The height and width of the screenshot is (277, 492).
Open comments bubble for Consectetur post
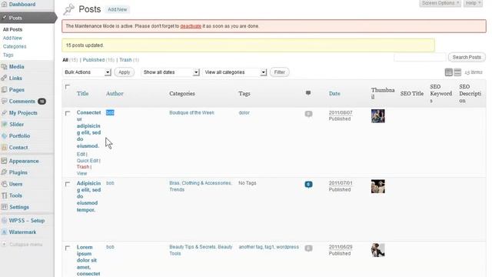click(x=308, y=114)
